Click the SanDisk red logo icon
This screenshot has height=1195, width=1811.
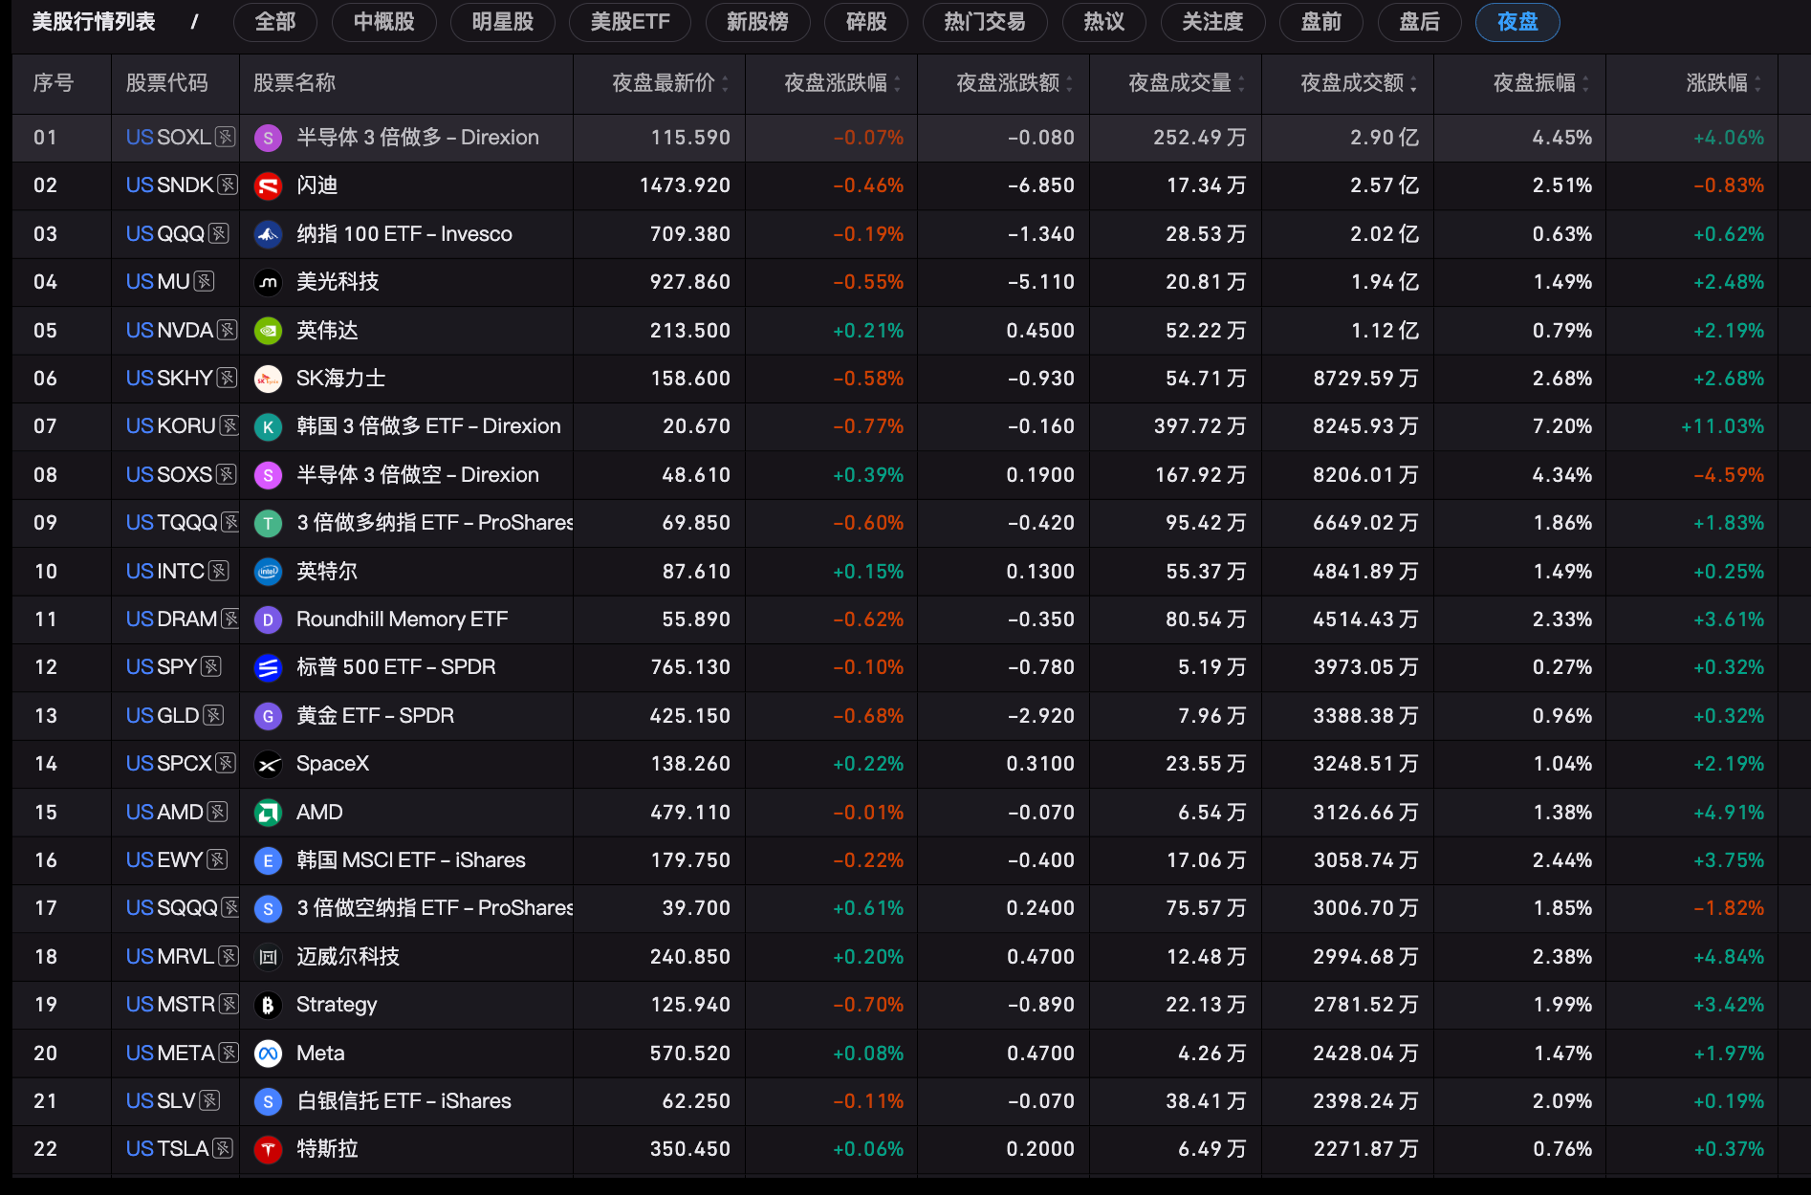pos(268,186)
